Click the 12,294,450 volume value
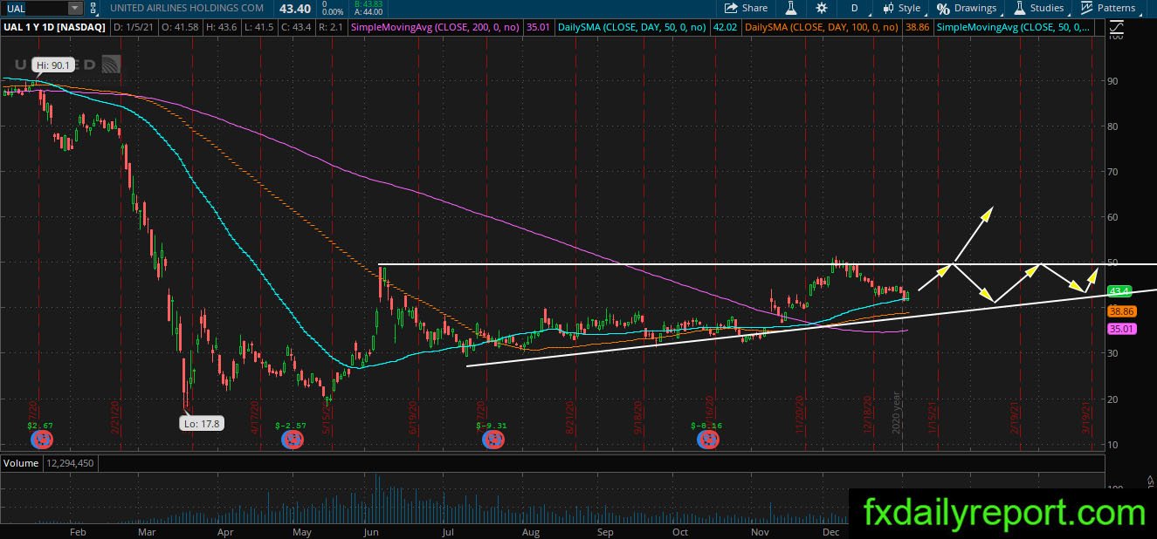1157x539 pixels. click(71, 463)
